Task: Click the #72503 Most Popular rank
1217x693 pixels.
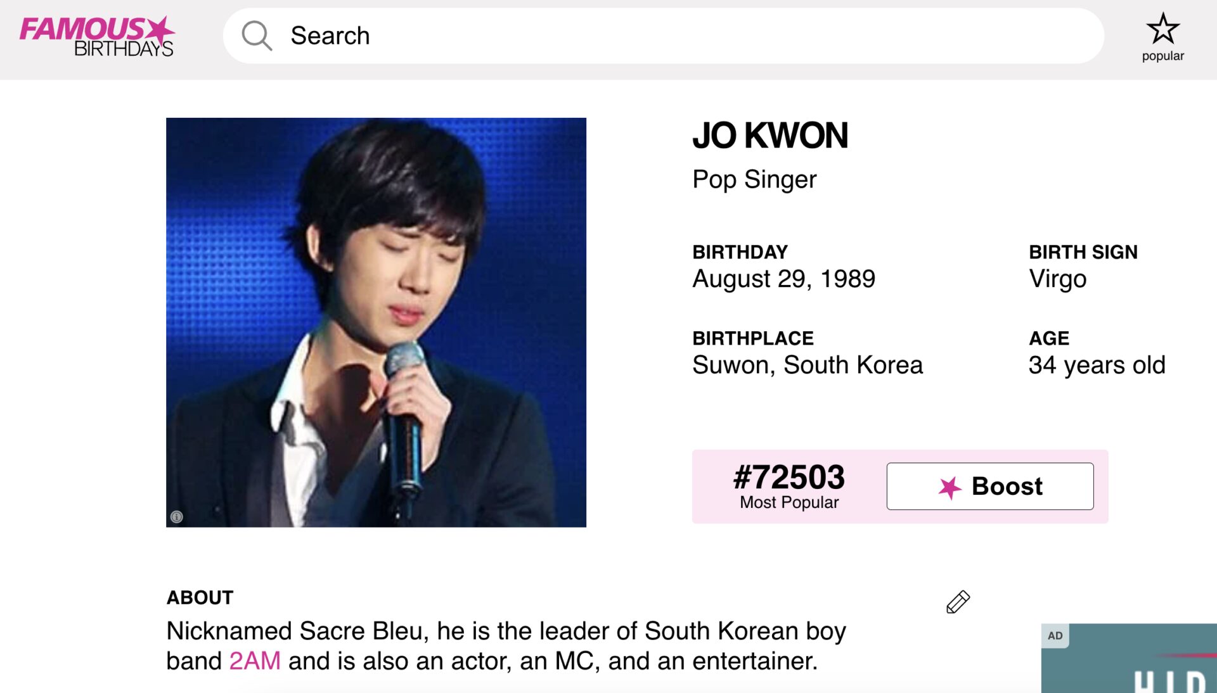Action: point(789,486)
